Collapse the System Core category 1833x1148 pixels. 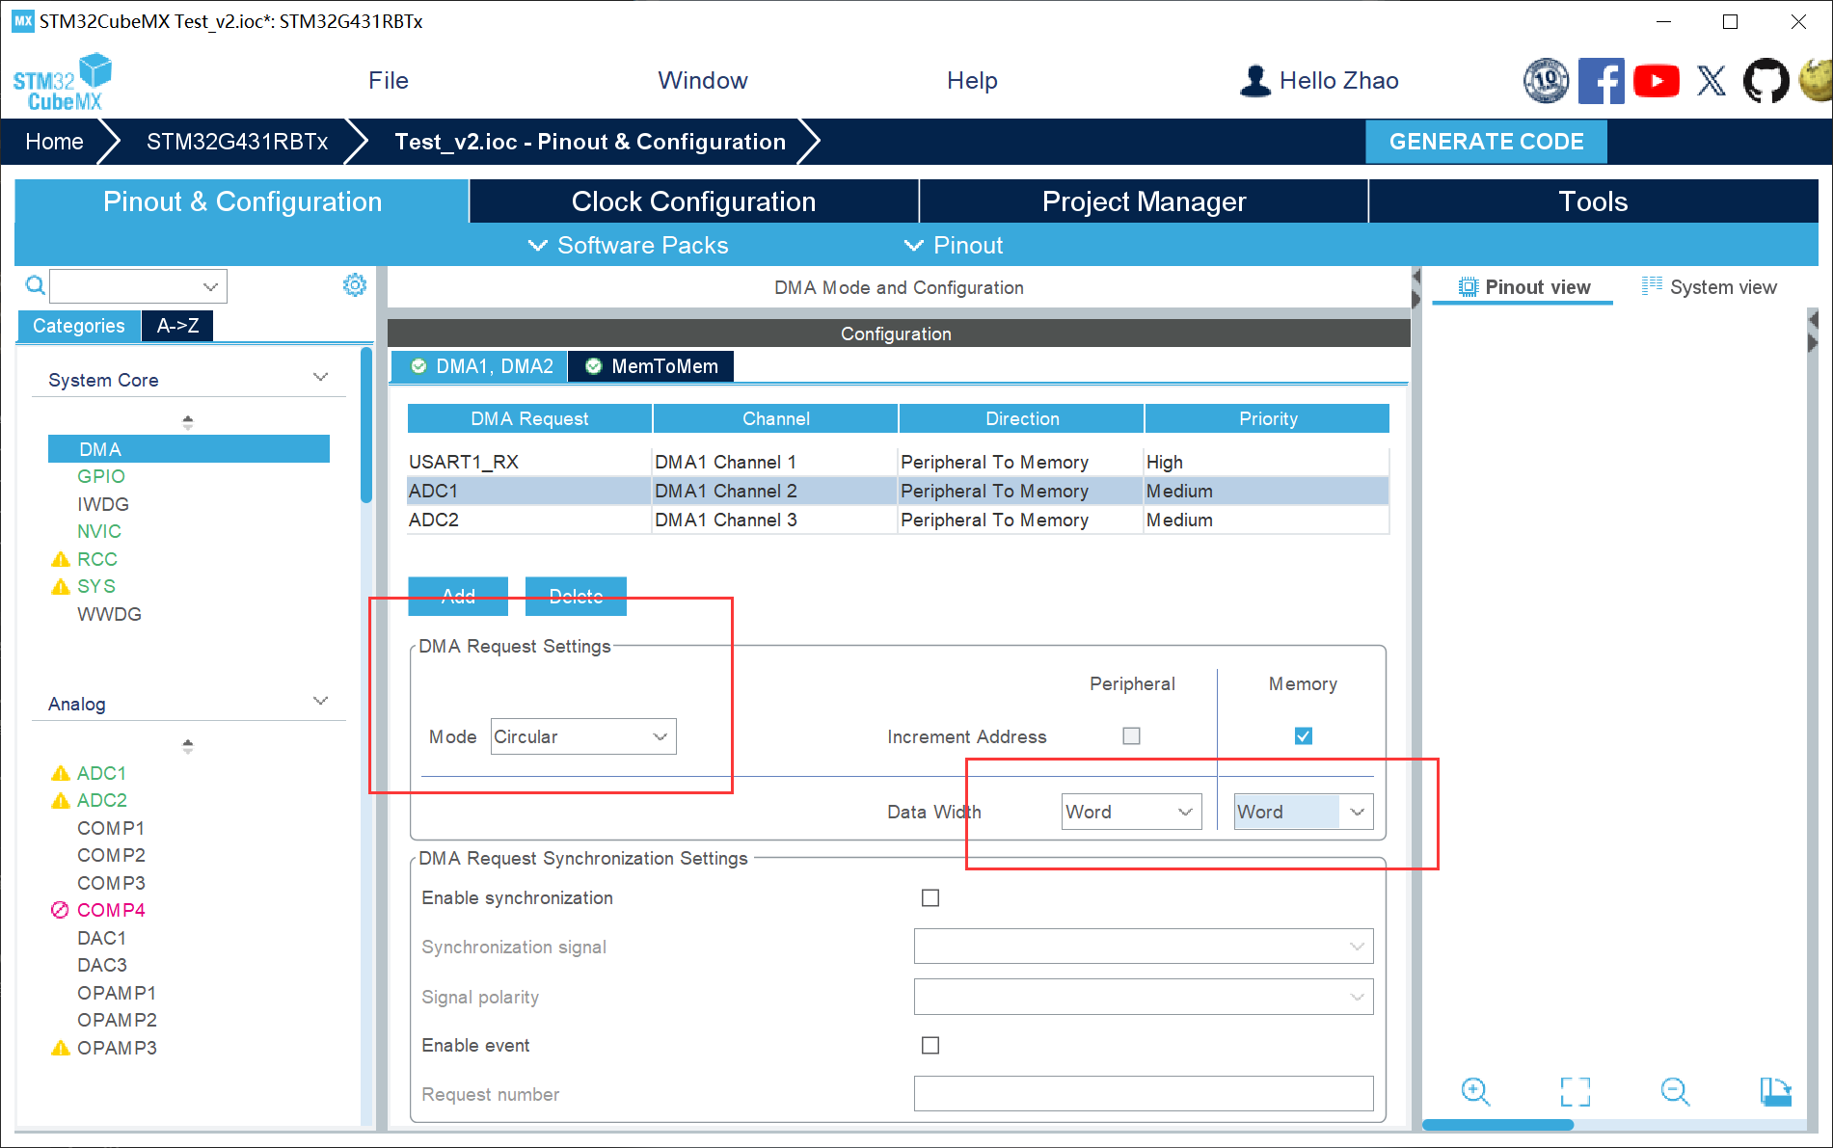(x=320, y=378)
